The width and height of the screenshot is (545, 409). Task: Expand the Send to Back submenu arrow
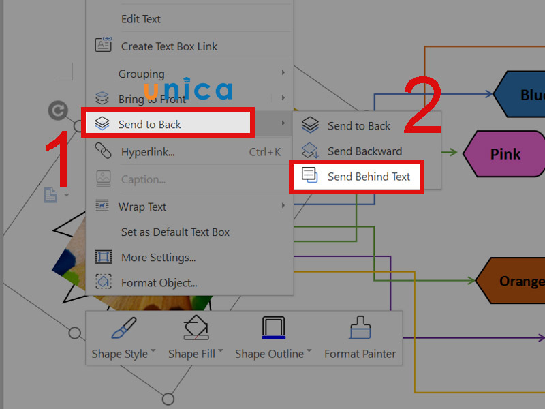tap(283, 123)
